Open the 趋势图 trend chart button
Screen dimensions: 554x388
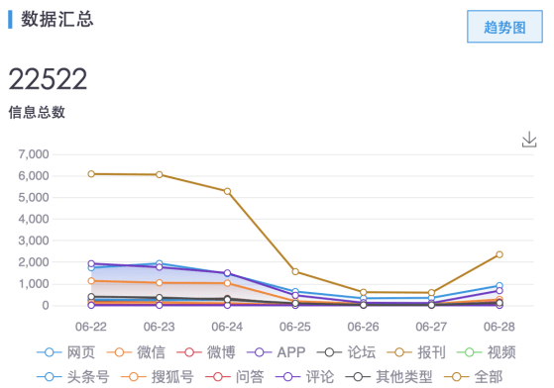504,27
